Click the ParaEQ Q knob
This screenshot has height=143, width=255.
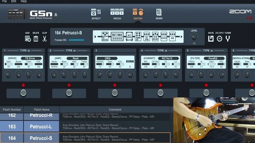(x=201, y=74)
